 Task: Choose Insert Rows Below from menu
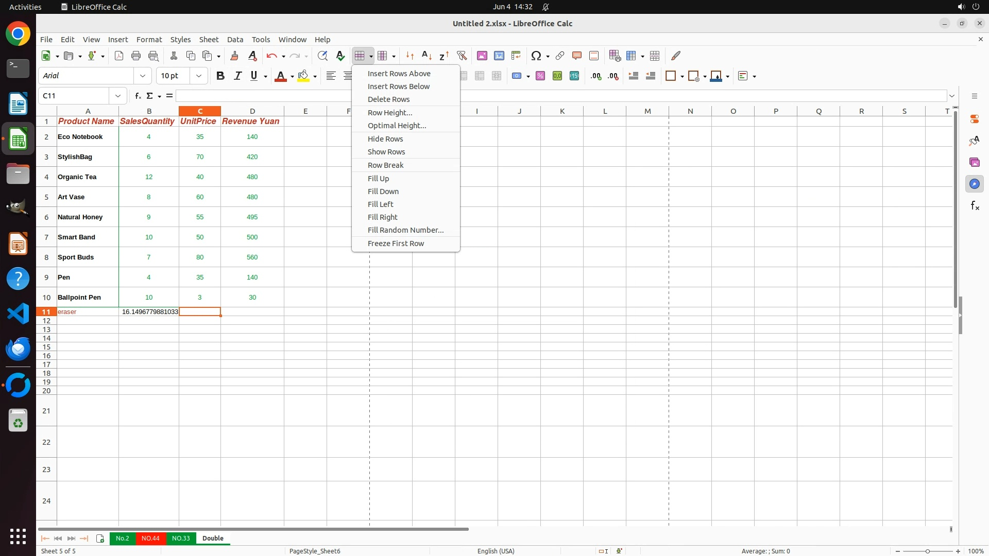tap(398, 86)
